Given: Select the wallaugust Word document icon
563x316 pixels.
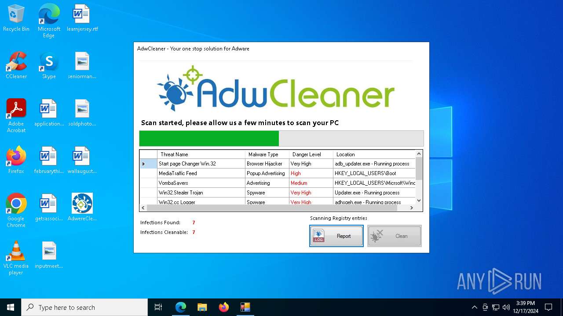Looking at the screenshot, I should pos(82,160).
